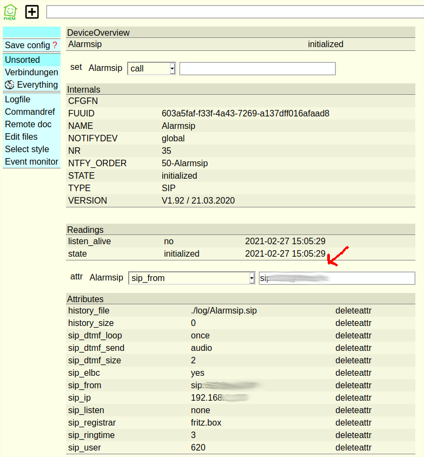
Task: Click Select style in sidebar
Action: tap(27, 149)
